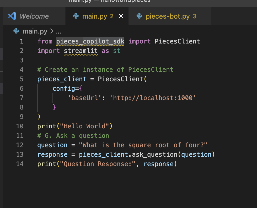This screenshot has height=208, width=257.
Task: Click the underlined pieces_copilot_sdk import
Action: (x=90, y=41)
